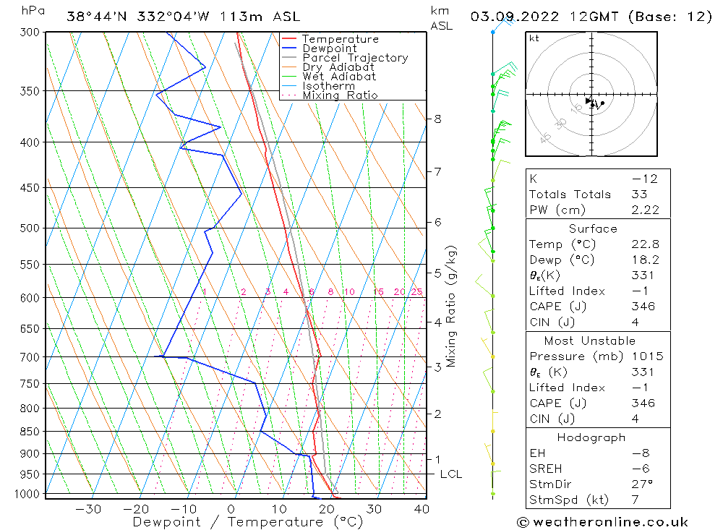723x530 pixels.
Task: Click the StmSpd (kt) value 7
Action: click(x=636, y=500)
